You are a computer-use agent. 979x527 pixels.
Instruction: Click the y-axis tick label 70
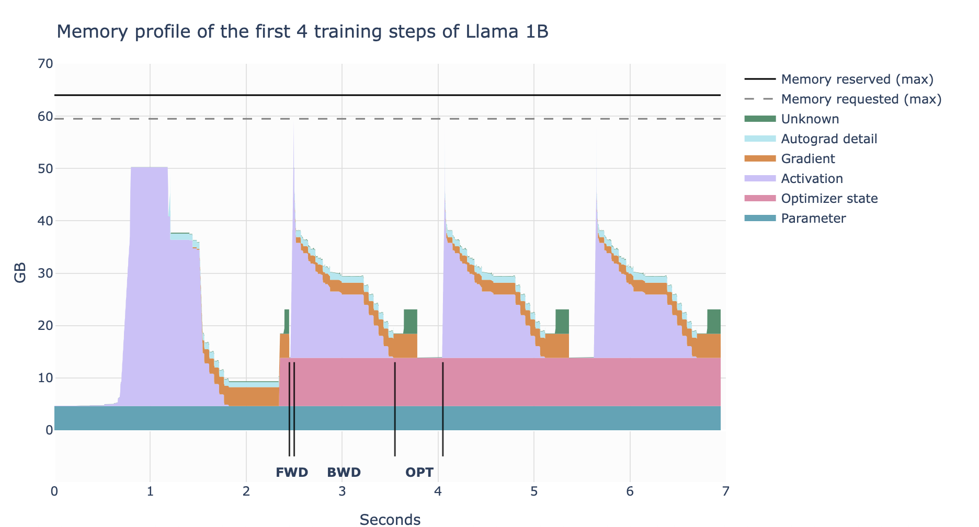45,64
